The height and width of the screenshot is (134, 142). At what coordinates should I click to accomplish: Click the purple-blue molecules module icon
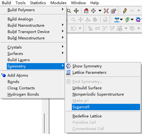(138, 19)
